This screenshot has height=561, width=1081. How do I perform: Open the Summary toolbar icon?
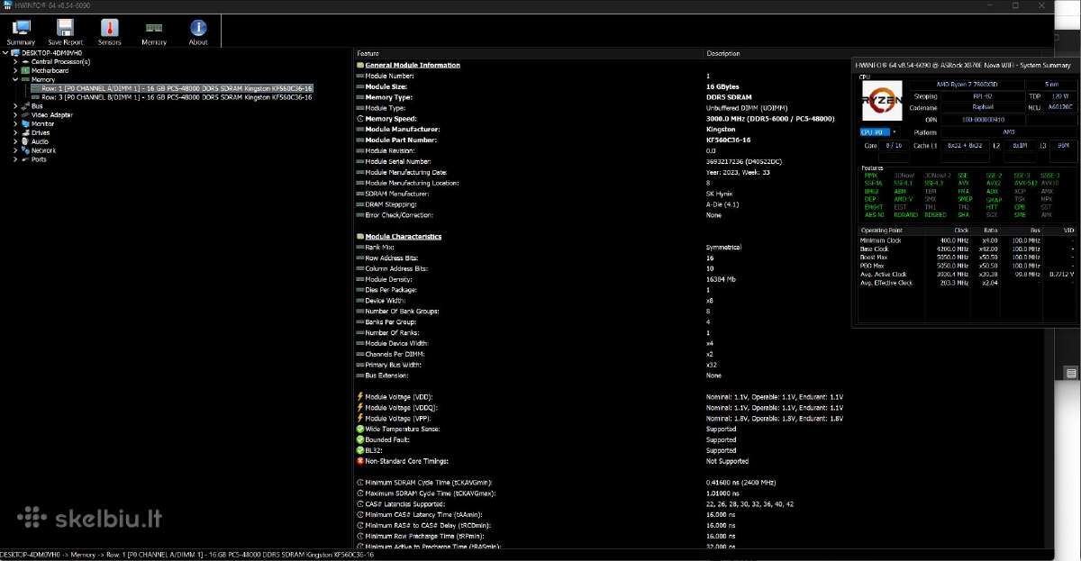pos(21,28)
